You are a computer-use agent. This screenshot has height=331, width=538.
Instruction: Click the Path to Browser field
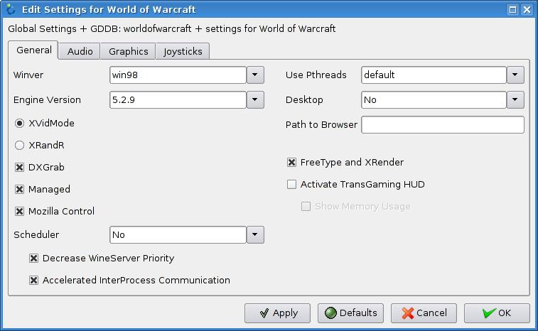[442, 125]
